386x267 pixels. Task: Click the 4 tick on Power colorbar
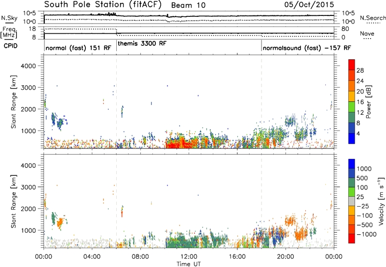coord(358,133)
